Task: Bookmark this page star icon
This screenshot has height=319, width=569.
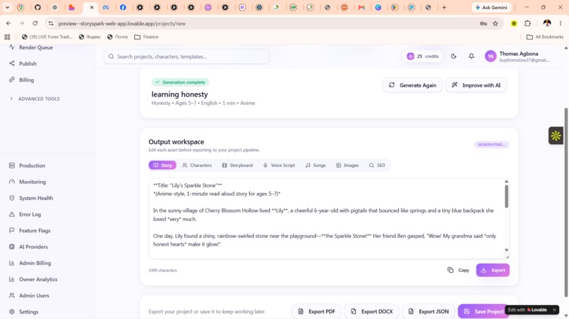Action: pos(496,23)
